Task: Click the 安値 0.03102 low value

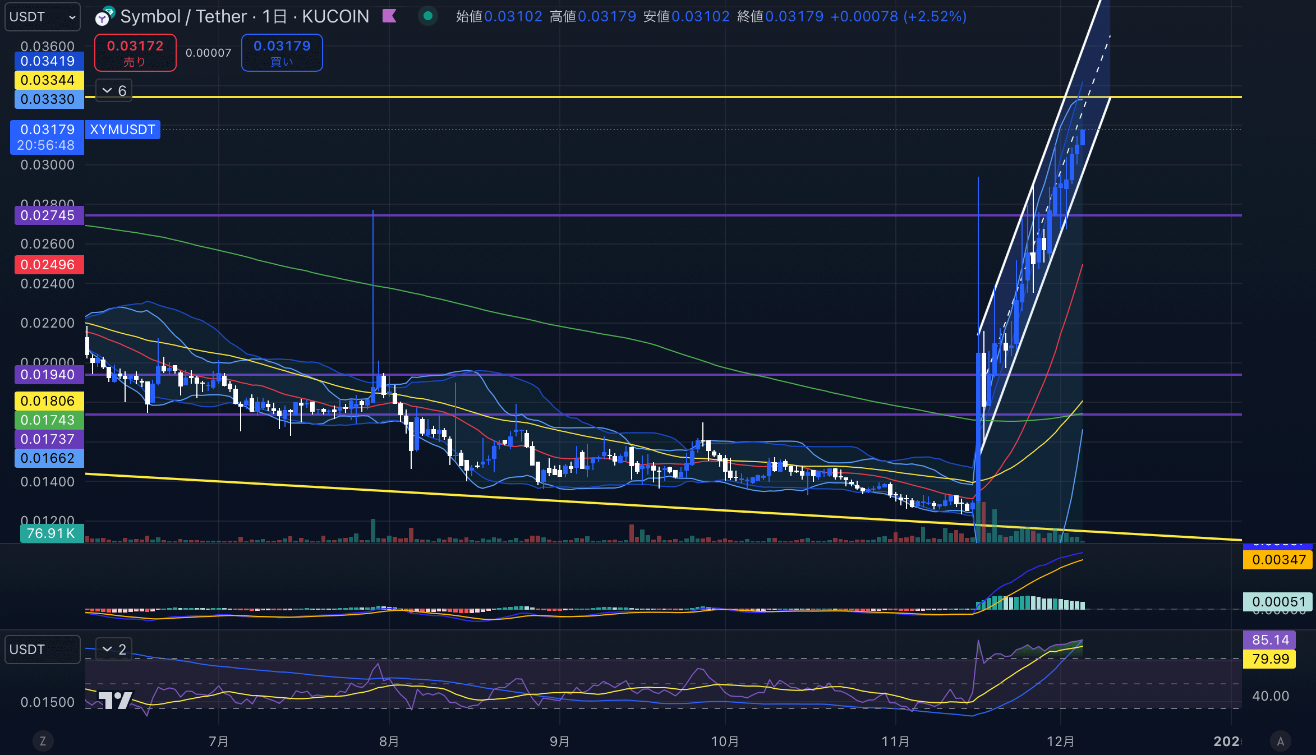Action: tap(687, 16)
